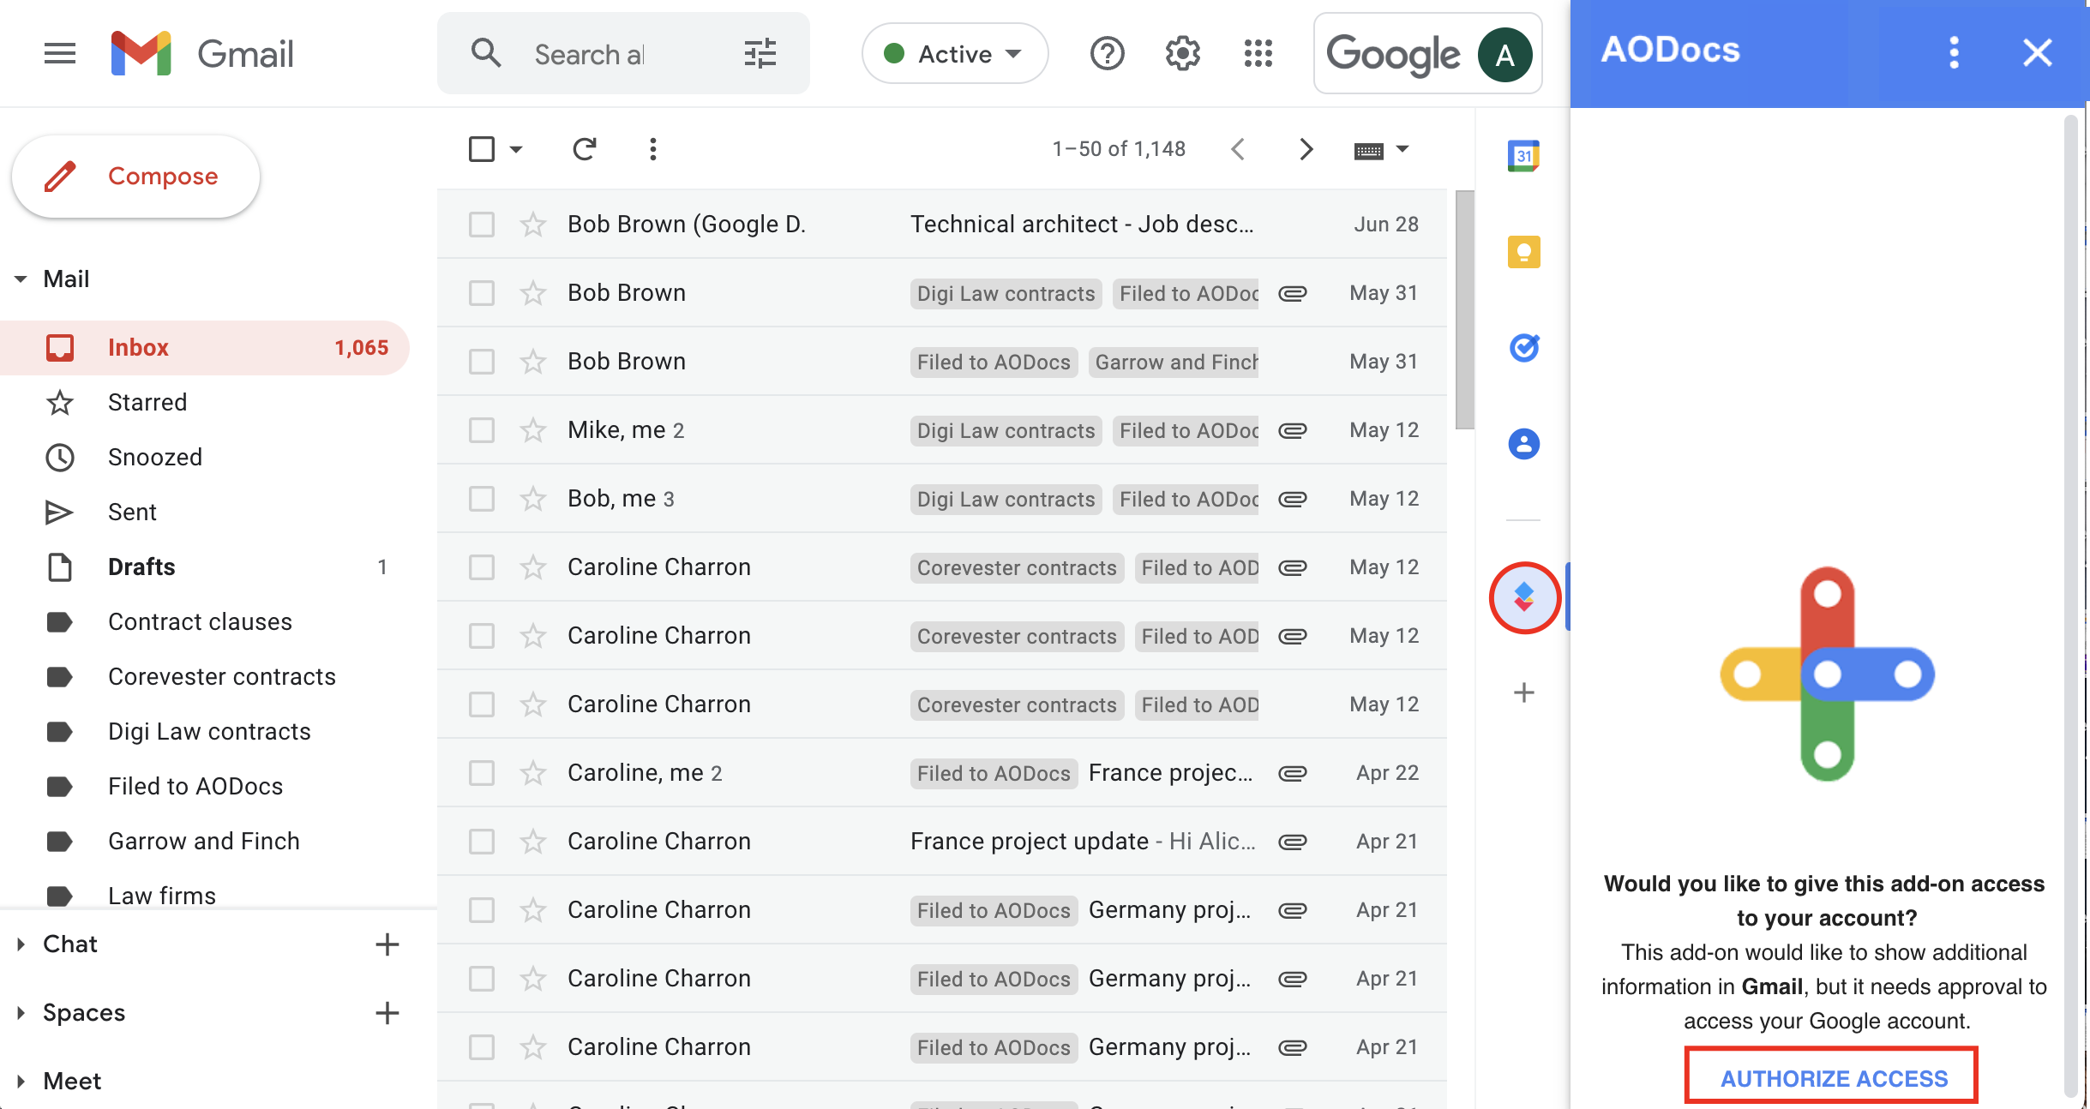Star the Technical architect email
Image resolution: width=2090 pixels, height=1109 pixels.
point(532,225)
